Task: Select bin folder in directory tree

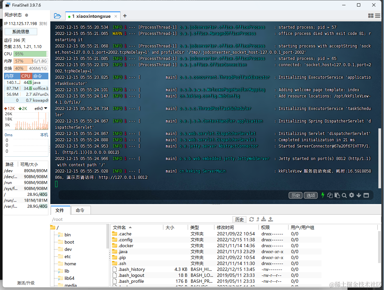Action: click(x=65, y=235)
